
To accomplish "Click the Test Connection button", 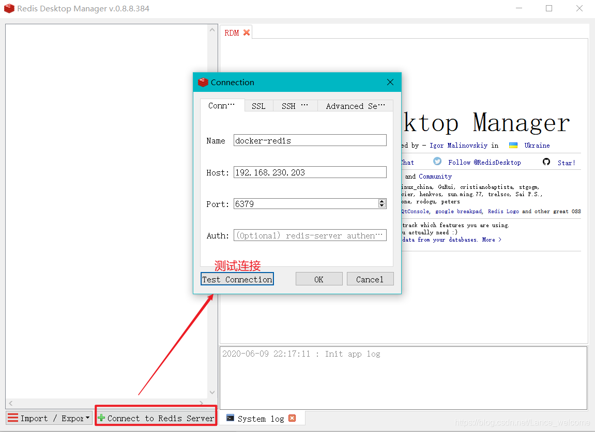I will 237,279.
